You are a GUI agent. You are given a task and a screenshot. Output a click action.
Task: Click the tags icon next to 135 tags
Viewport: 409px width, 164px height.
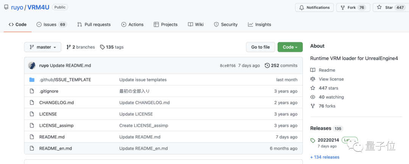pos(102,47)
